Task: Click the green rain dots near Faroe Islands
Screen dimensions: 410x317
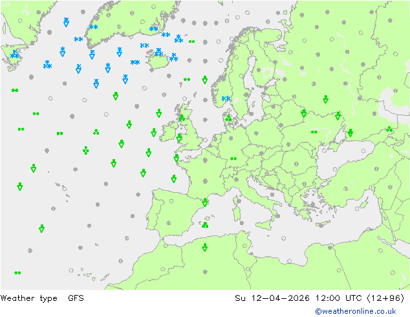Action: point(187,79)
